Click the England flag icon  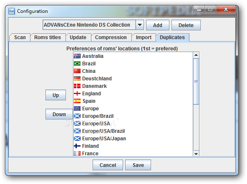coord(77,94)
